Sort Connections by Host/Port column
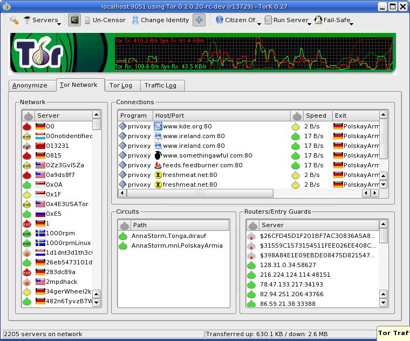The image size is (410, 341). pyautogui.click(x=222, y=115)
